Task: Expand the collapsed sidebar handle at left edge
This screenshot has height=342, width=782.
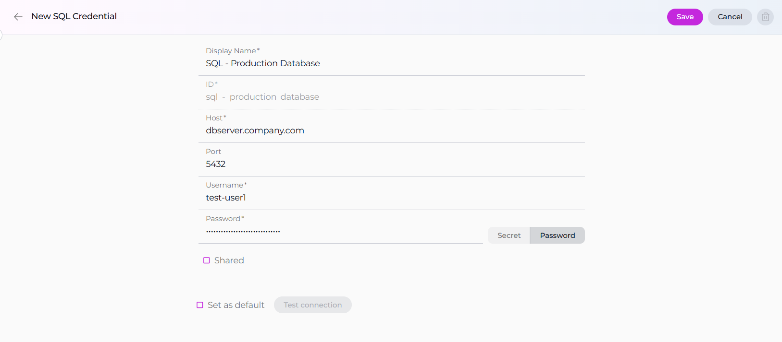Action: (1, 35)
